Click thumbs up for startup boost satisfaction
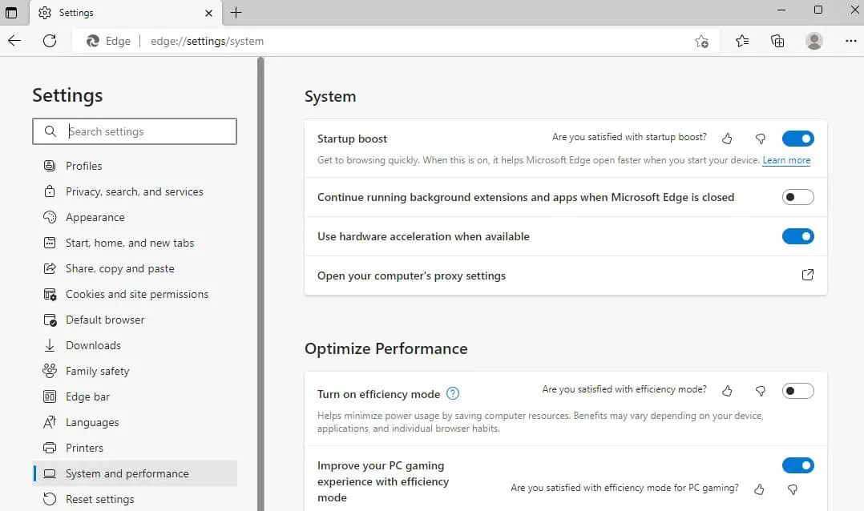864x511 pixels. coord(727,138)
